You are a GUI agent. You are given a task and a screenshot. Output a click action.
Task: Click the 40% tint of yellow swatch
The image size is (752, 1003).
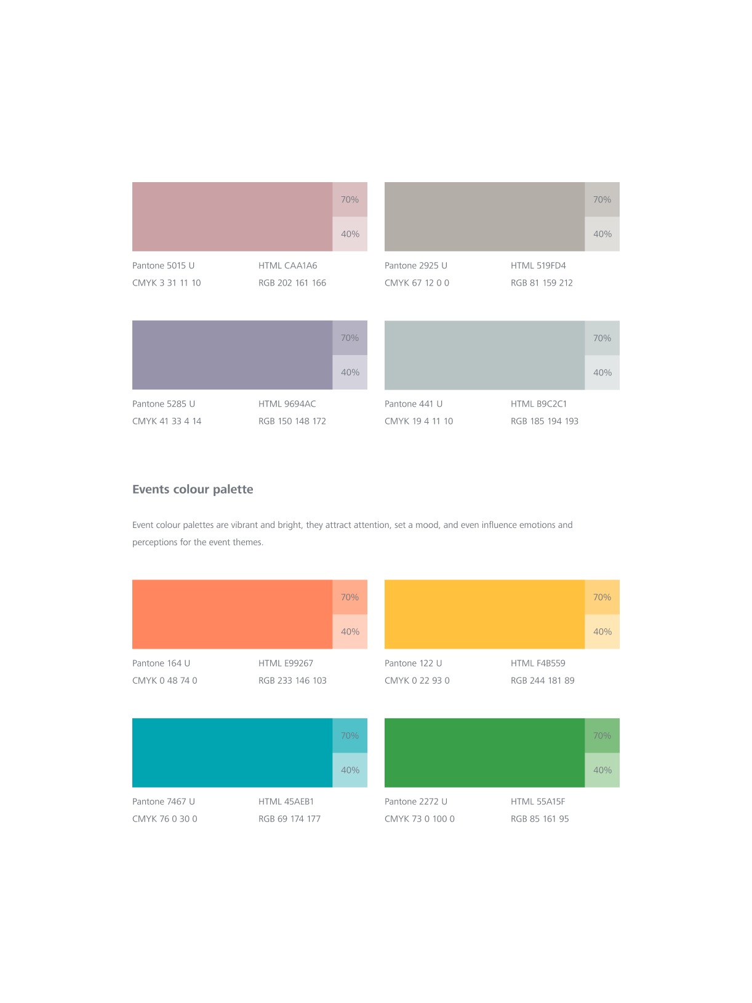(x=602, y=631)
